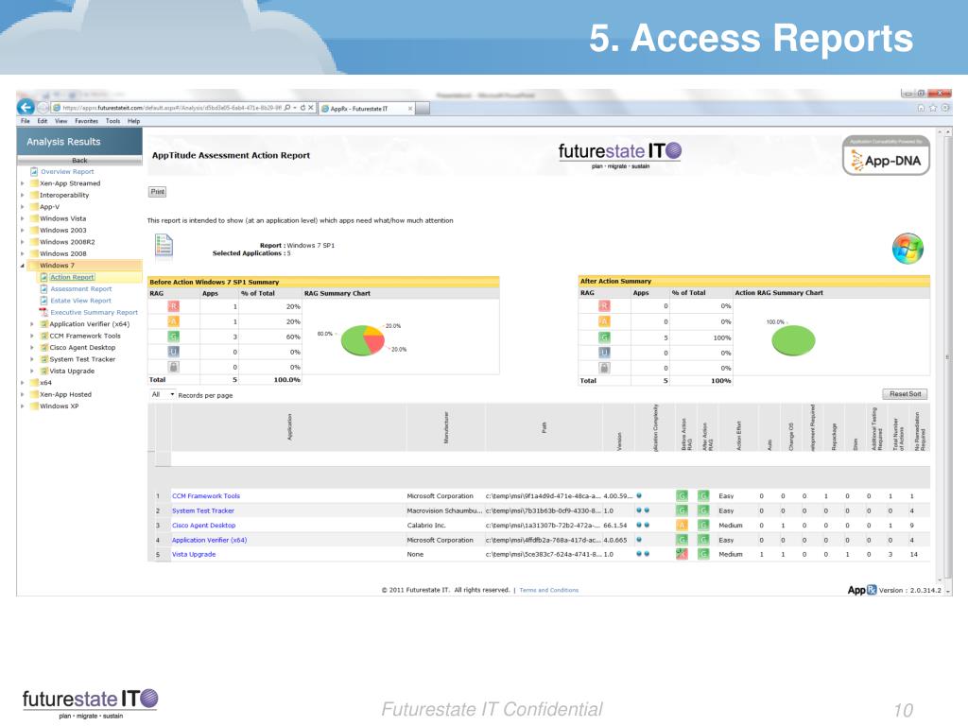Click the AppRx logo in the footer
This screenshot has width=968, height=726.
tap(862, 590)
